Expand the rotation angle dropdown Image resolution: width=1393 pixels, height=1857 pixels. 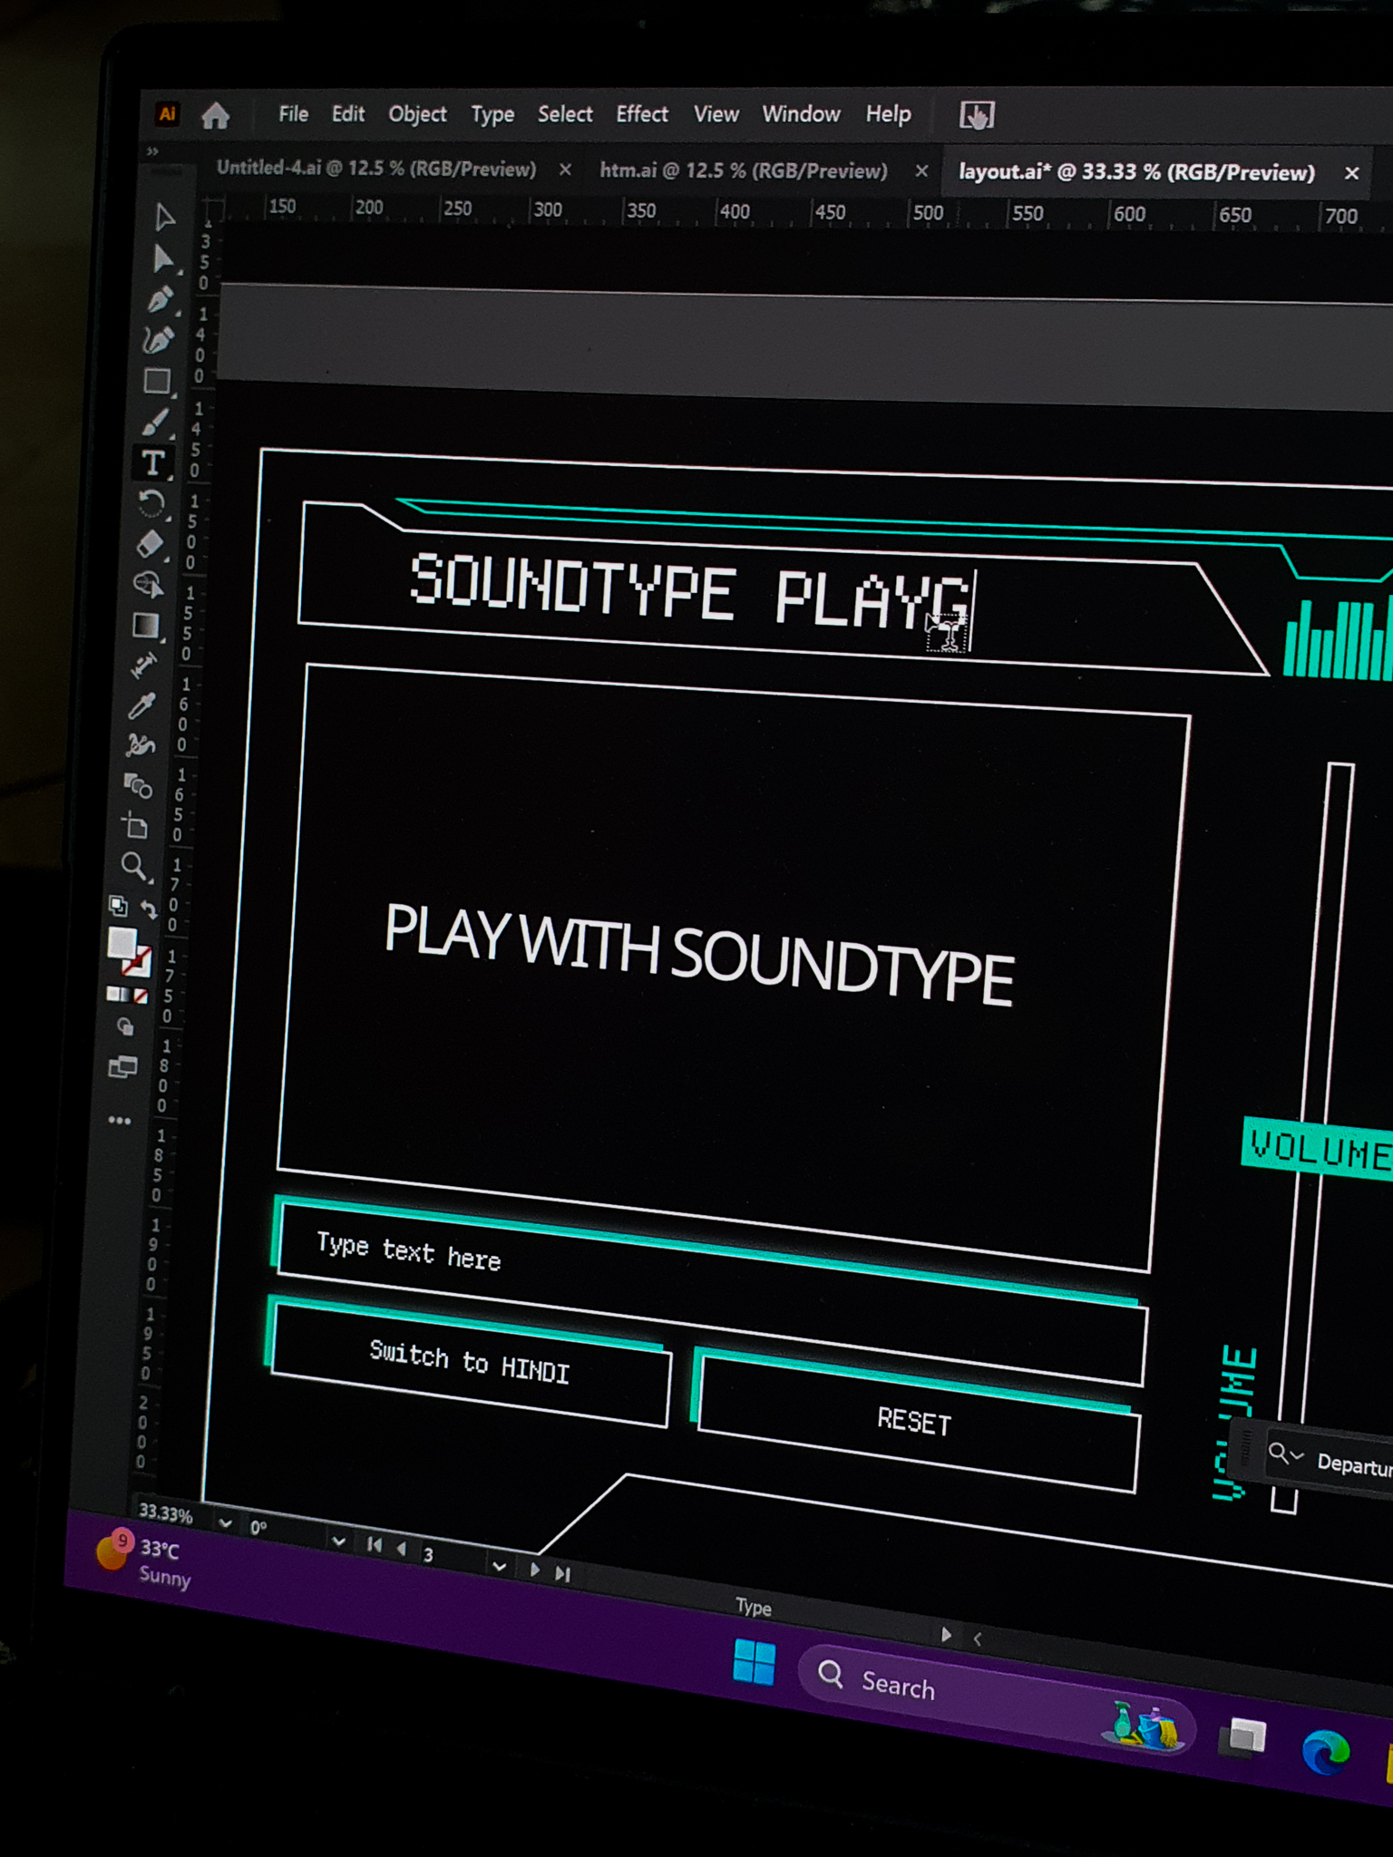coord(338,1541)
